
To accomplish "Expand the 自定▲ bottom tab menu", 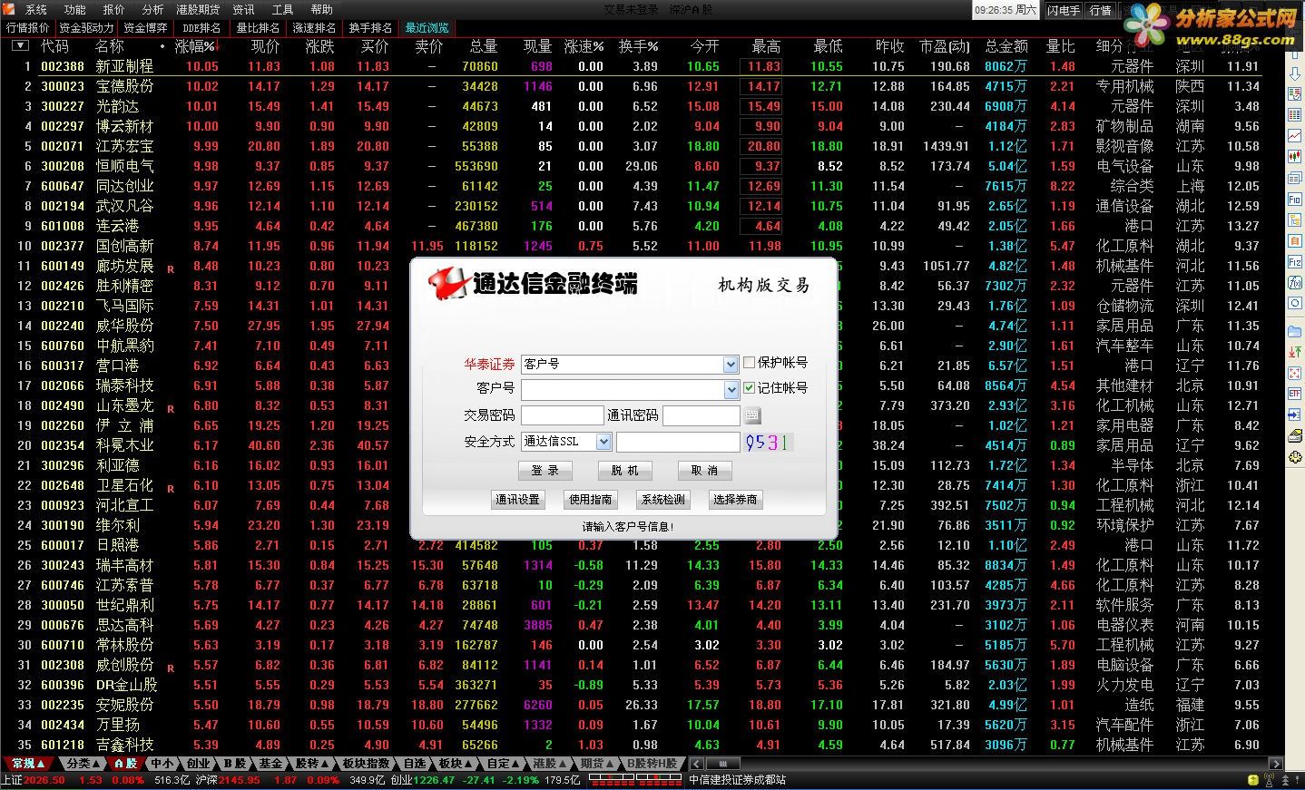I will [503, 764].
